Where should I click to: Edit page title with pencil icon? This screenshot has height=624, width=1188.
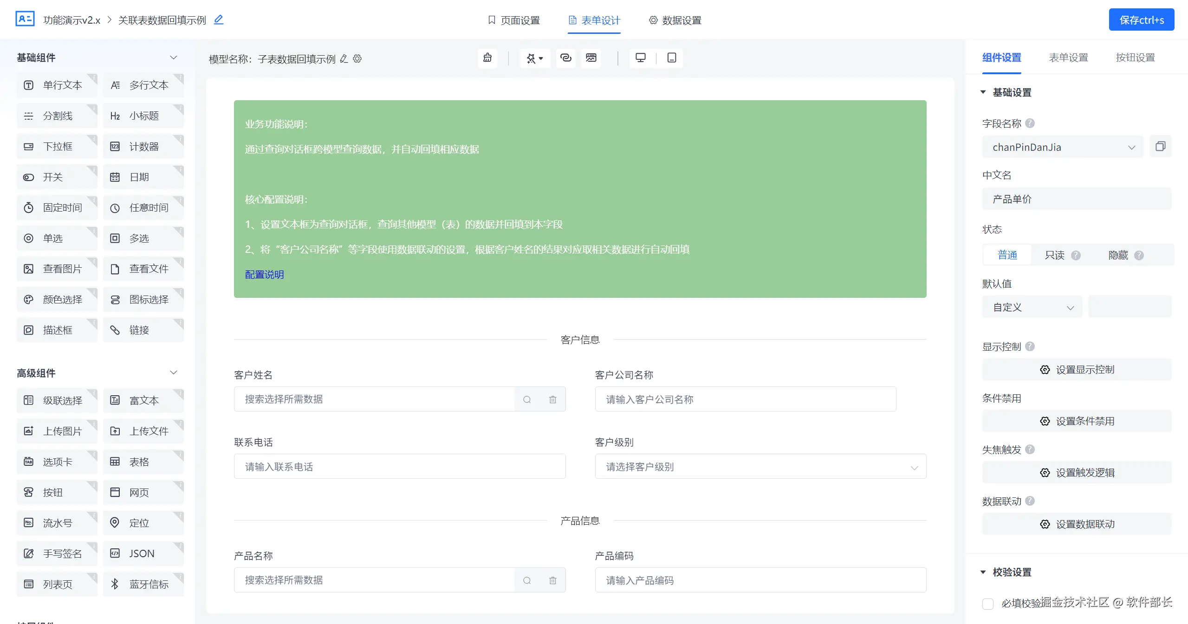click(219, 19)
